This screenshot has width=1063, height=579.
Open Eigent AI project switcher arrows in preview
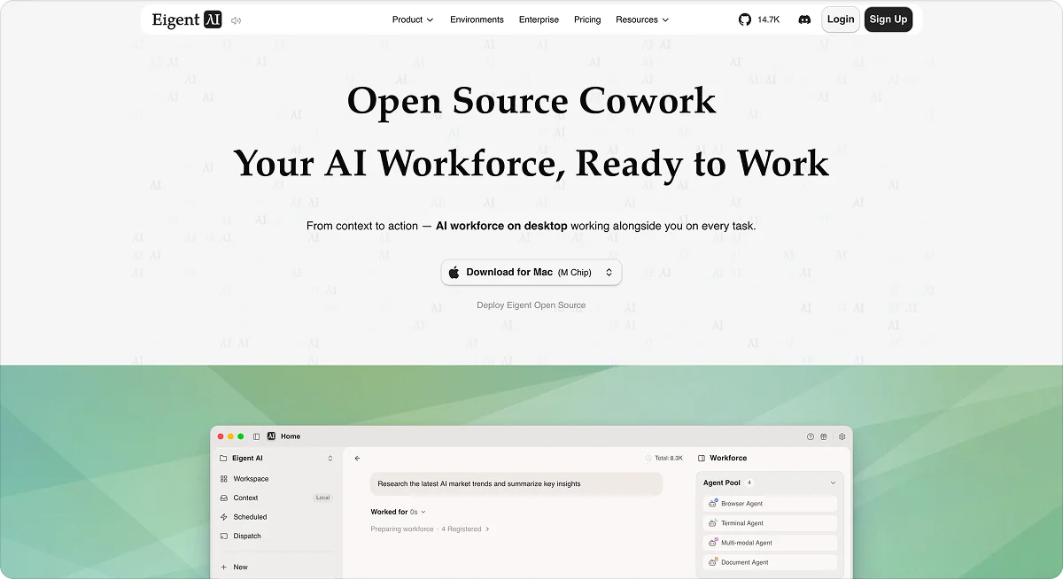coord(330,459)
